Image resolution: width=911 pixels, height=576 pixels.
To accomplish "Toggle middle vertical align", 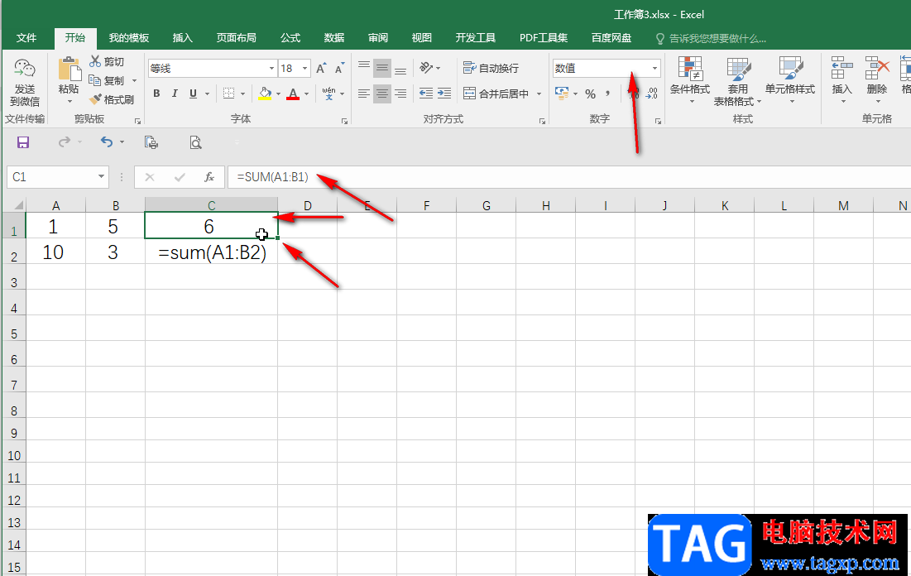I will 381,68.
